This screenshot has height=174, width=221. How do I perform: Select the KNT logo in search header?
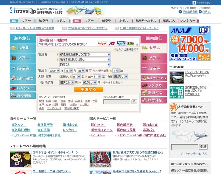point(121,43)
